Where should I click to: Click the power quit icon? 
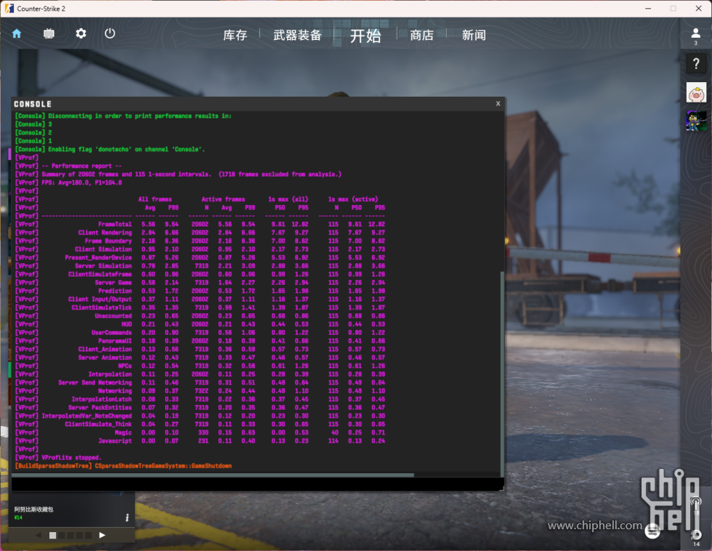click(x=110, y=33)
